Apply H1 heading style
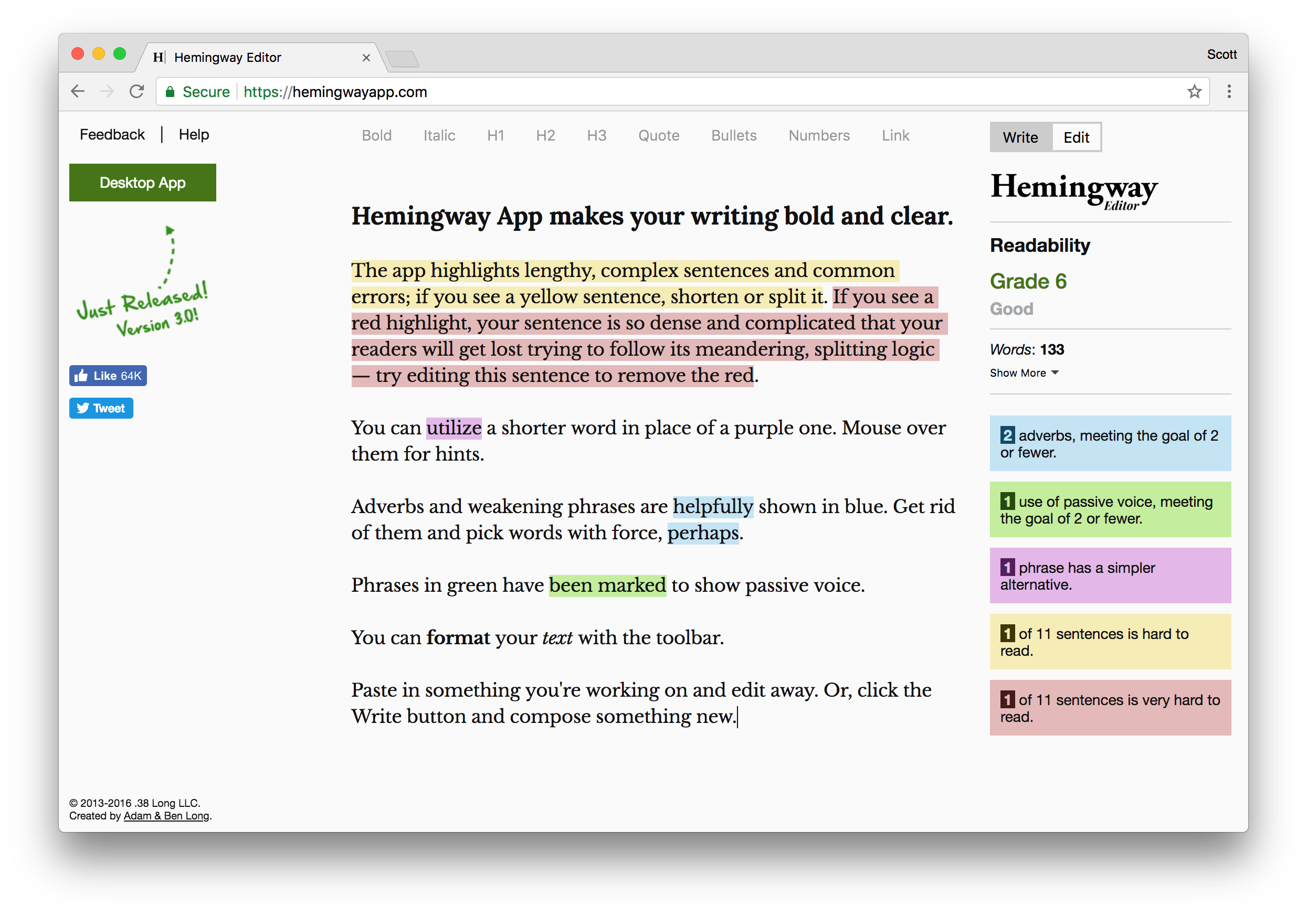 496,135
